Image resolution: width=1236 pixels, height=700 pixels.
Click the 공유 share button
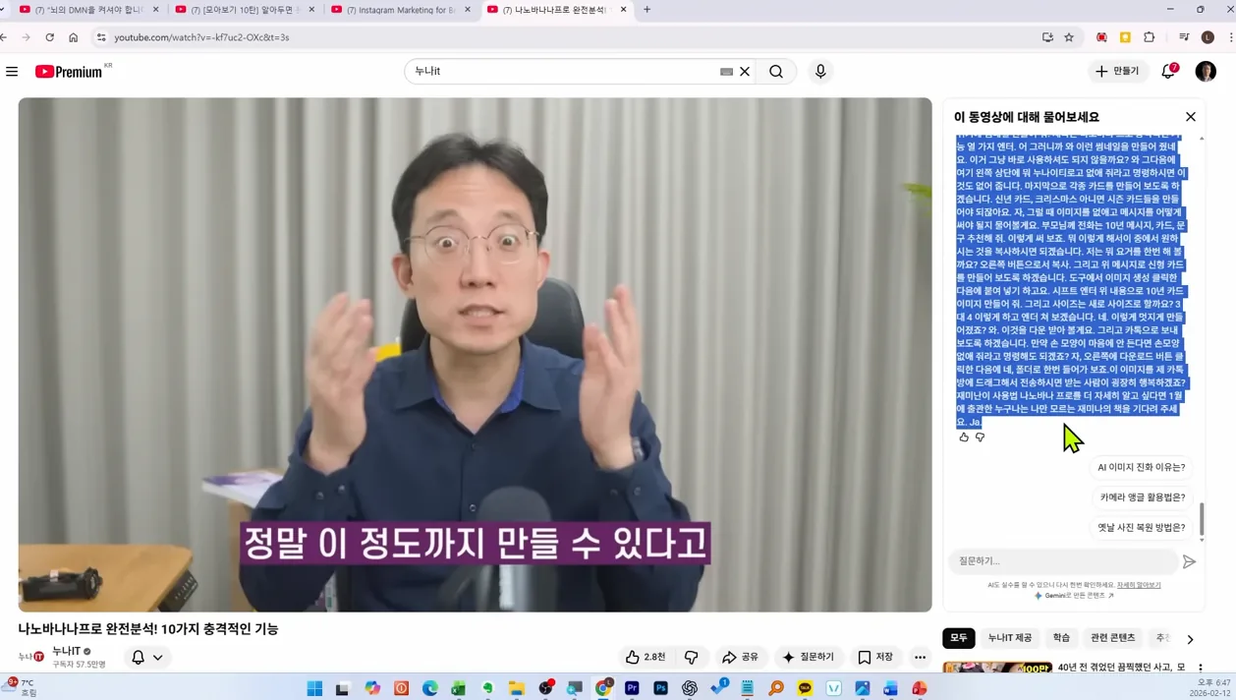(740, 657)
